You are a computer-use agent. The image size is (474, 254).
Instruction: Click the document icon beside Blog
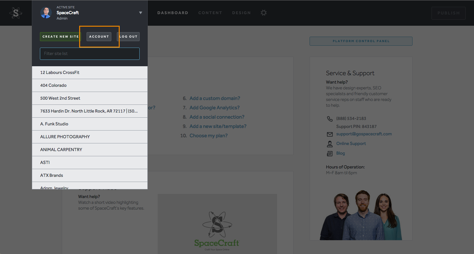click(330, 154)
